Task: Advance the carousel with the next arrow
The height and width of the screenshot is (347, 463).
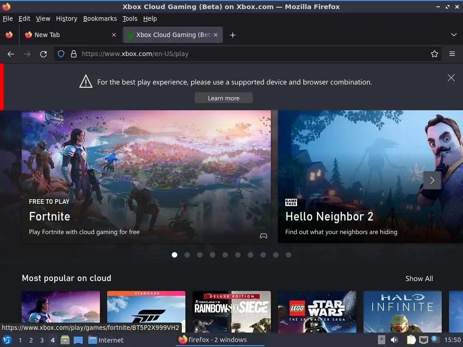Action: [432, 180]
